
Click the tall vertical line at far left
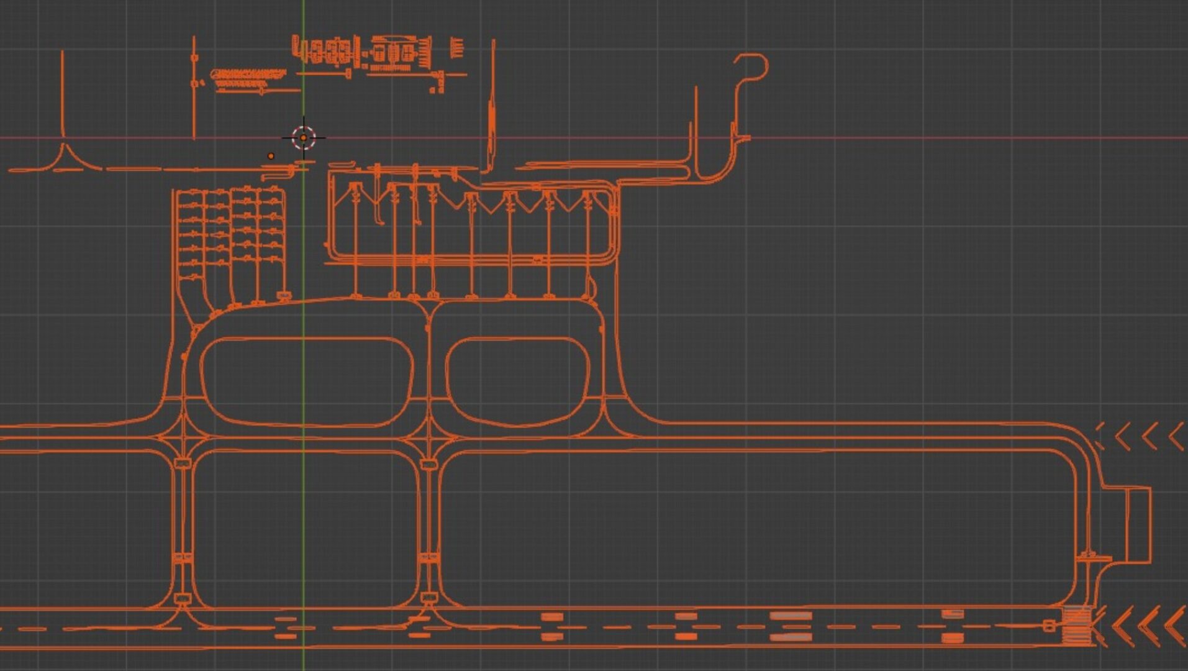coord(62,93)
